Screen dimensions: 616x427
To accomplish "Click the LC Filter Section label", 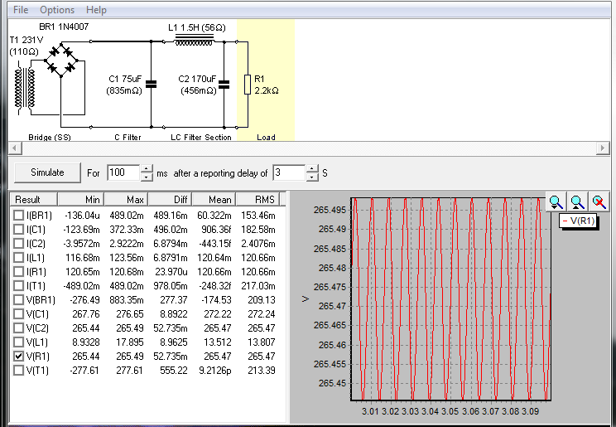I will pos(200,138).
